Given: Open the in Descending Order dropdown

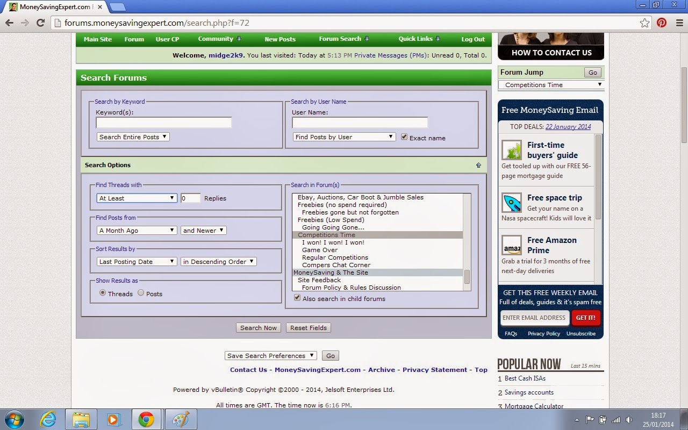Looking at the screenshot, I should click(219, 262).
